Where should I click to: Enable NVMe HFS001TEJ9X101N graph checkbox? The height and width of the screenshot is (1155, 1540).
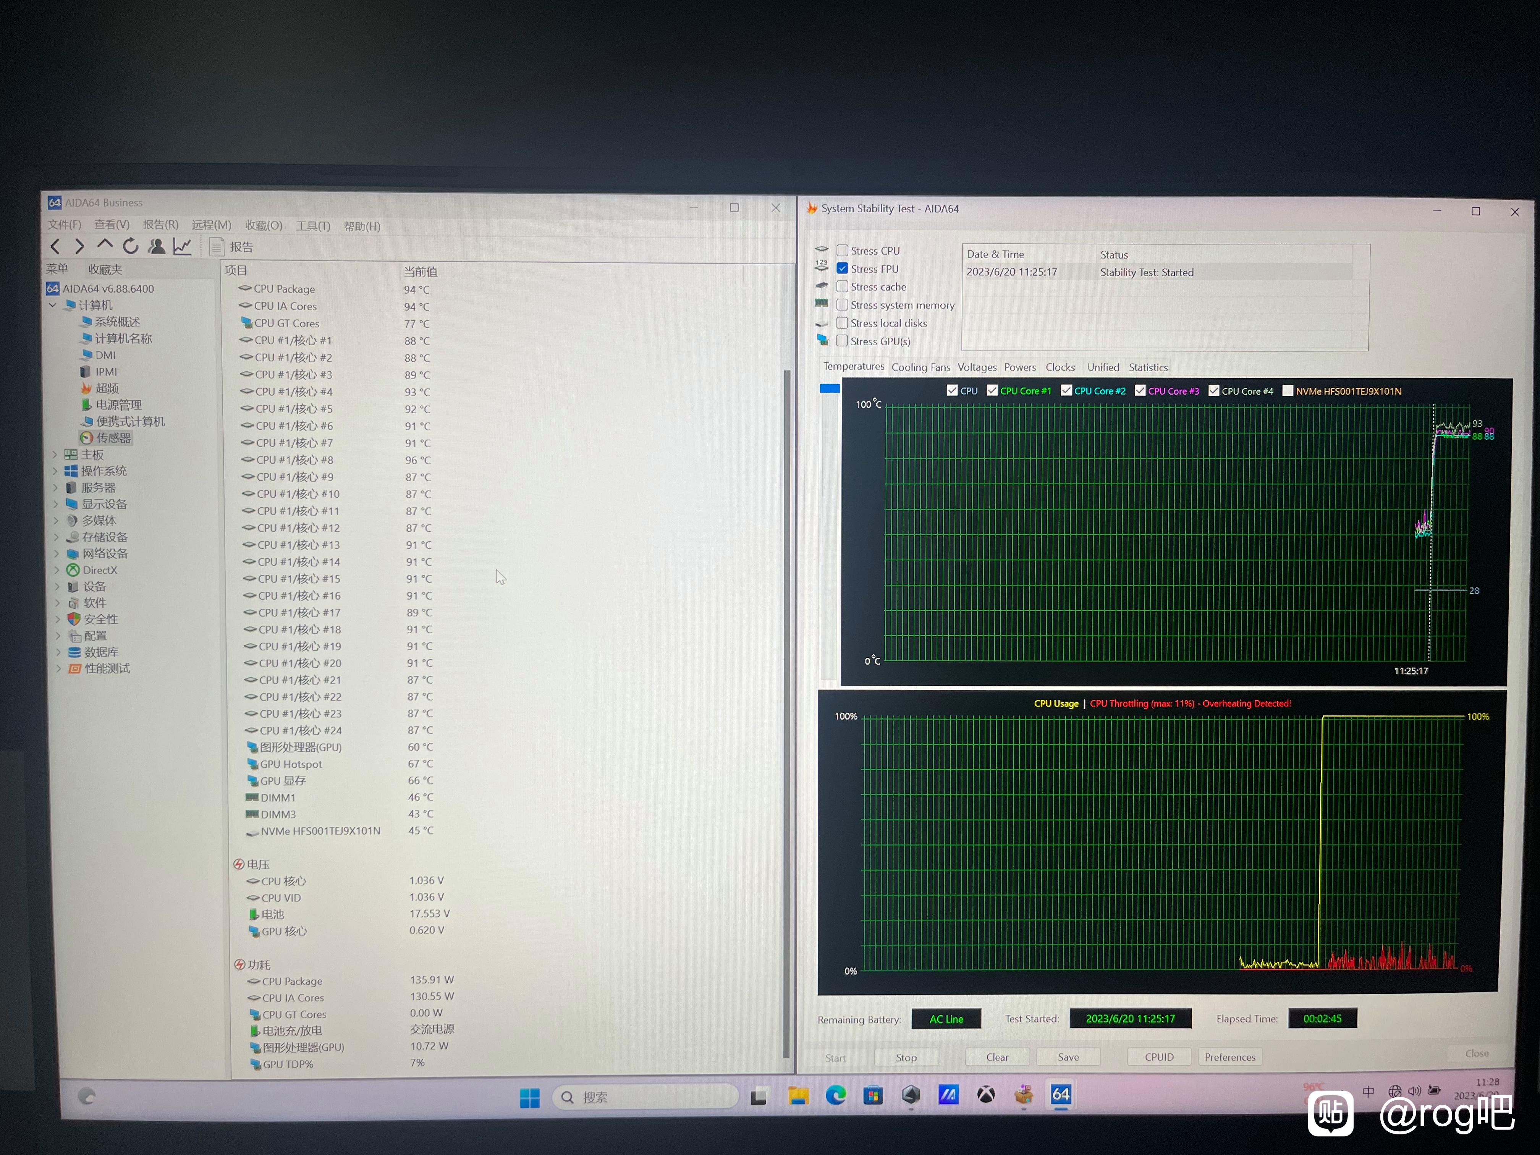[x=1288, y=391]
